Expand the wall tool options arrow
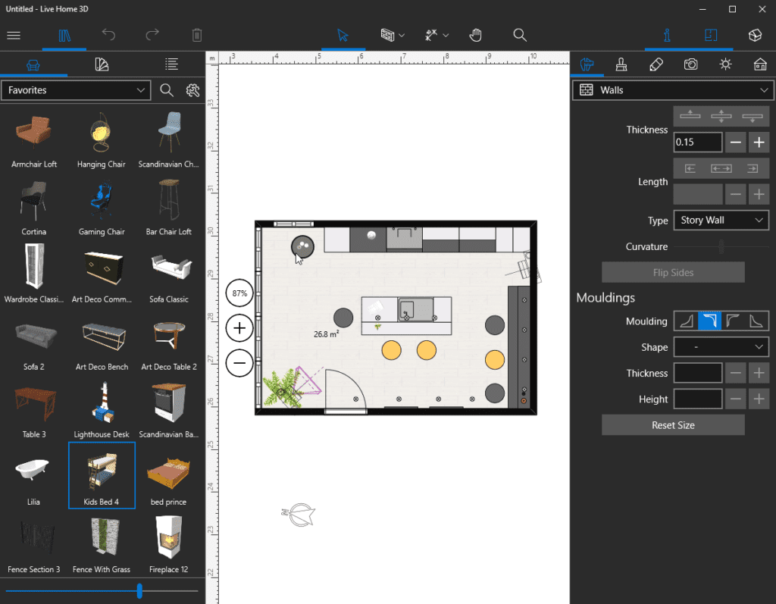The image size is (776, 604). click(402, 35)
